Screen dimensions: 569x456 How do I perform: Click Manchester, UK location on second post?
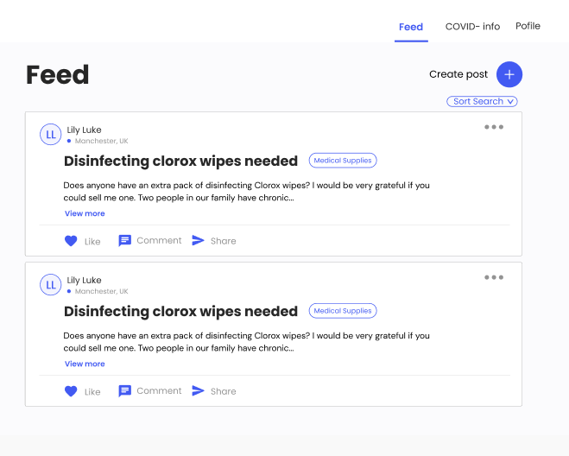coord(101,291)
